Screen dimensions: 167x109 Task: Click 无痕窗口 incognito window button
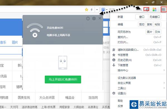point(155,17)
